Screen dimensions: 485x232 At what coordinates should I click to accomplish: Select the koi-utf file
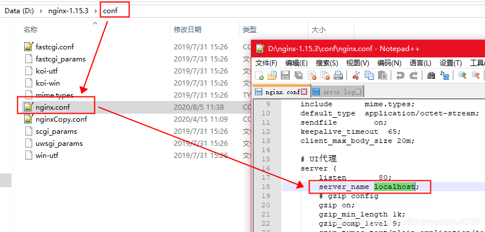tap(47, 71)
